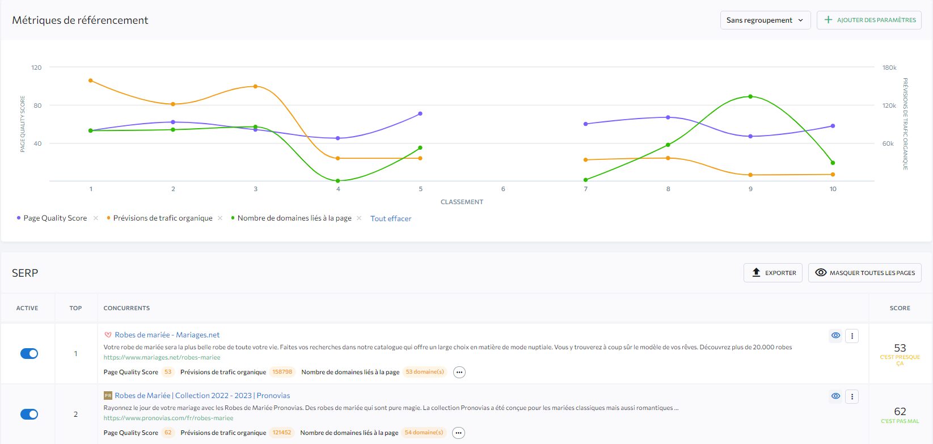Click the upload icon in Exporter button

tap(756, 273)
